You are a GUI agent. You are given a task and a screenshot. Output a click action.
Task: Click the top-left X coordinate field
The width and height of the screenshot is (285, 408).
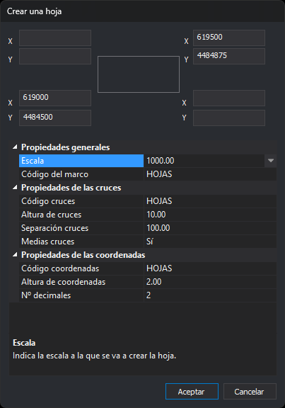coord(55,38)
